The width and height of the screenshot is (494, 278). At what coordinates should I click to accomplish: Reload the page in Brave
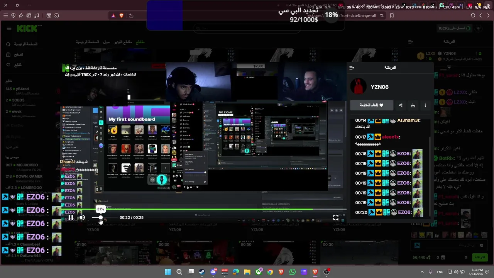(x=473, y=15)
